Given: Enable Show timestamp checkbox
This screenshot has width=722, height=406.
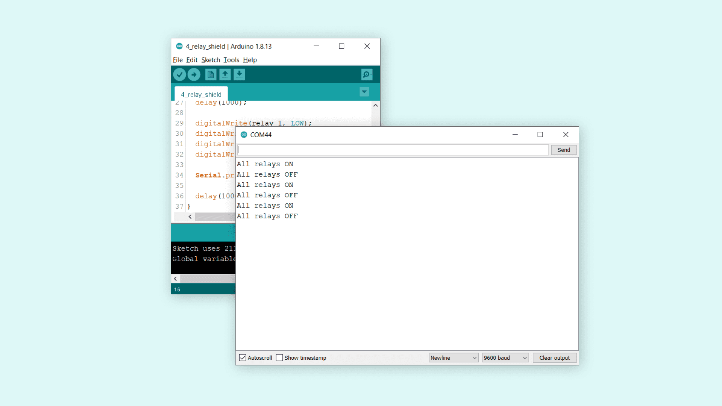Looking at the screenshot, I should tap(279, 358).
